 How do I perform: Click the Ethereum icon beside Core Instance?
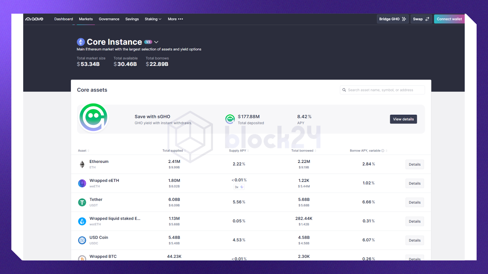(81, 42)
